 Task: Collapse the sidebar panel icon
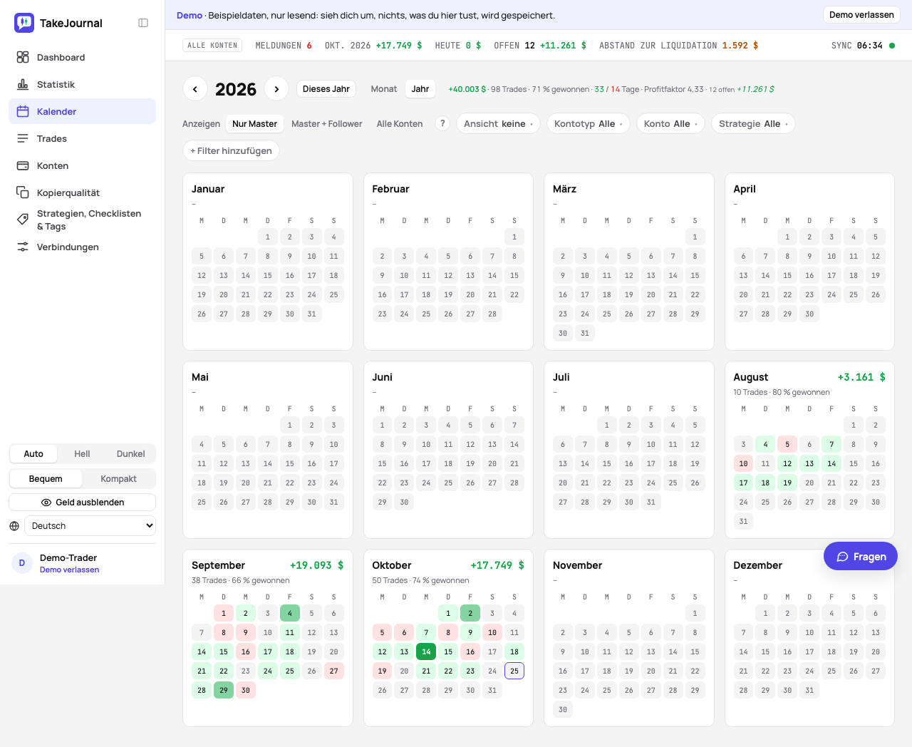[143, 23]
